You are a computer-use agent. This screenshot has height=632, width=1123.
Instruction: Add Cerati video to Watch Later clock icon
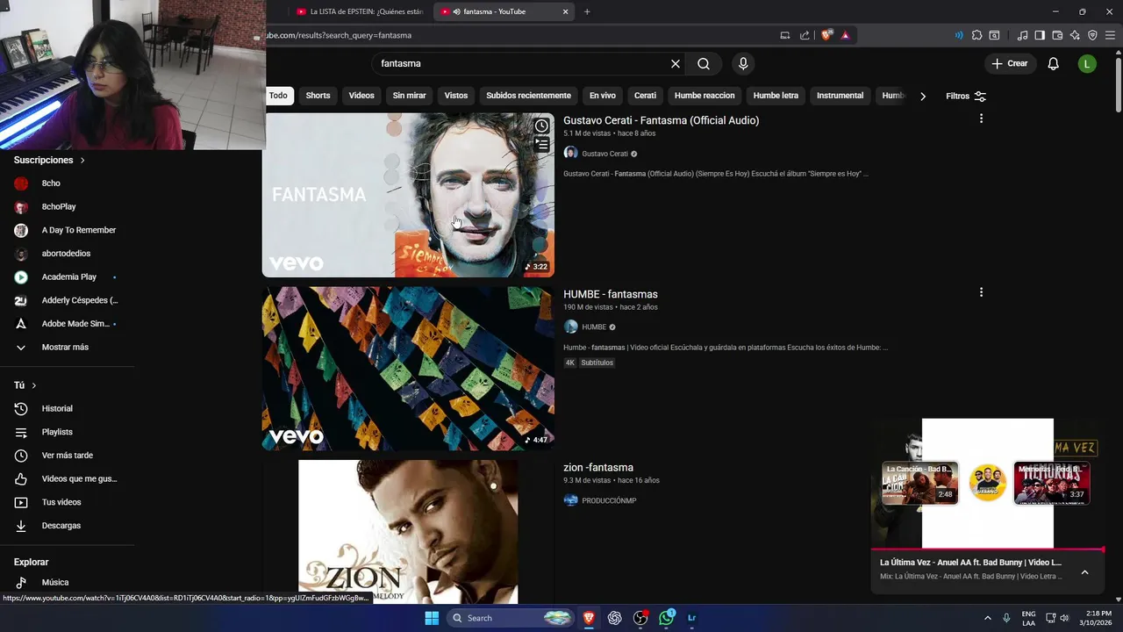pyautogui.click(x=542, y=126)
